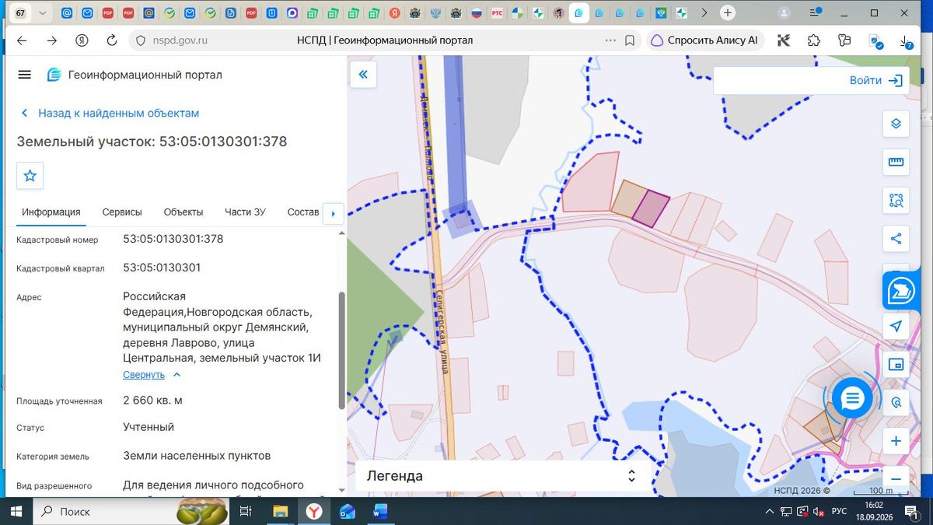Open the tab list dropdown next to counter 67

pos(42,13)
